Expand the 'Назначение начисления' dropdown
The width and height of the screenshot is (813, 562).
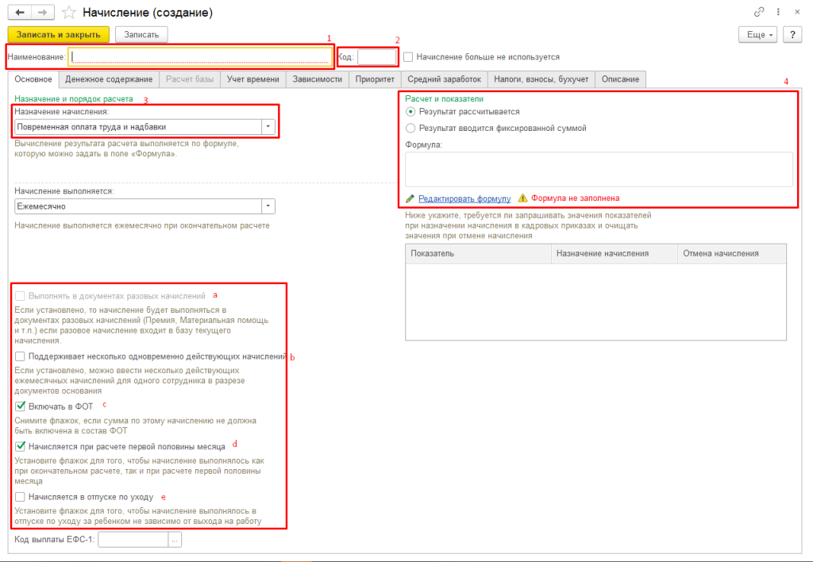(x=268, y=127)
